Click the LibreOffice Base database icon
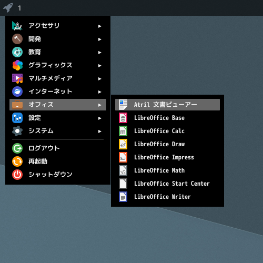Image resolution: width=263 pixels, height=263 pixels. coord(123,118)
